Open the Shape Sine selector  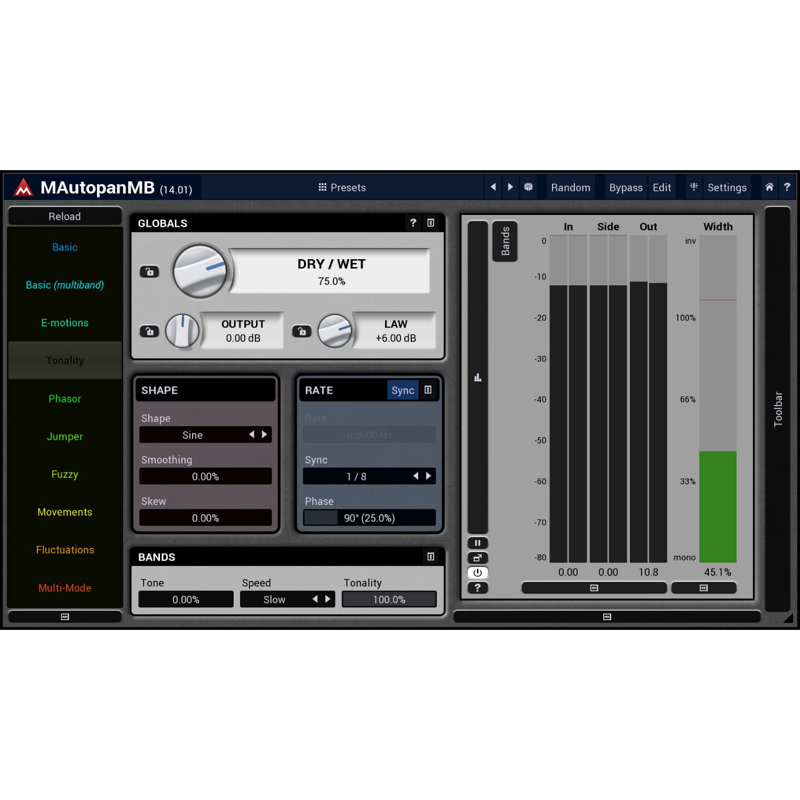[205, 435]
